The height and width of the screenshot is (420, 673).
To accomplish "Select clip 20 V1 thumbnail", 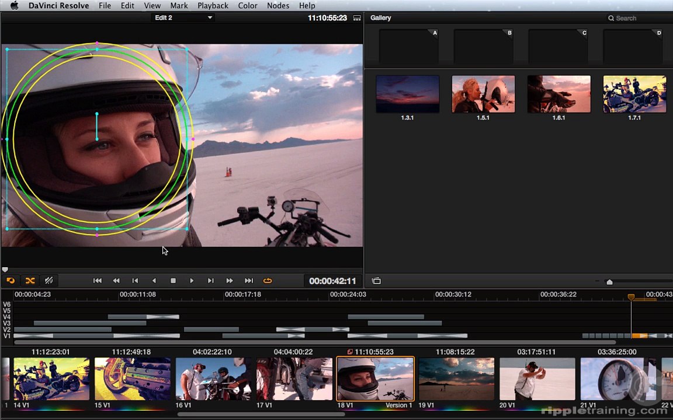I will pos(537,379).
